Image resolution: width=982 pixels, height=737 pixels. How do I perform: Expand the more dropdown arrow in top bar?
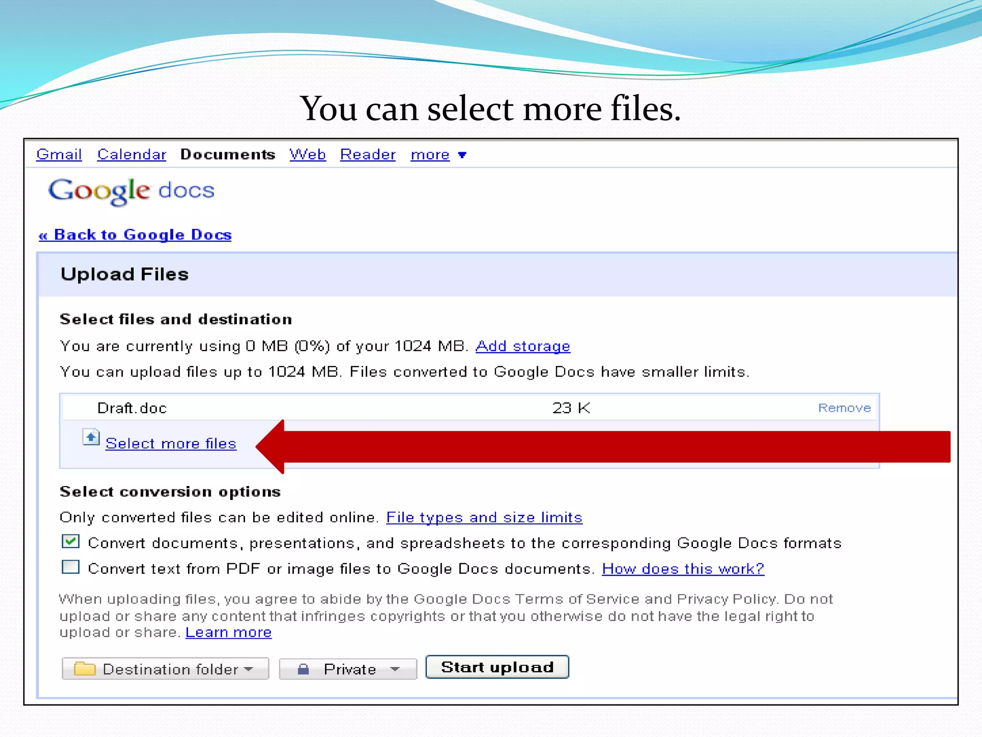pos(462,155)
